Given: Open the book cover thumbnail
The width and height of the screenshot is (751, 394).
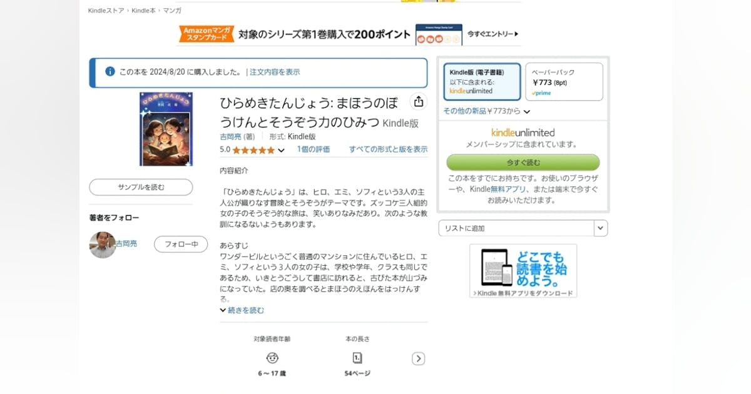Looking at the screenshot, I should pos(166,129).
